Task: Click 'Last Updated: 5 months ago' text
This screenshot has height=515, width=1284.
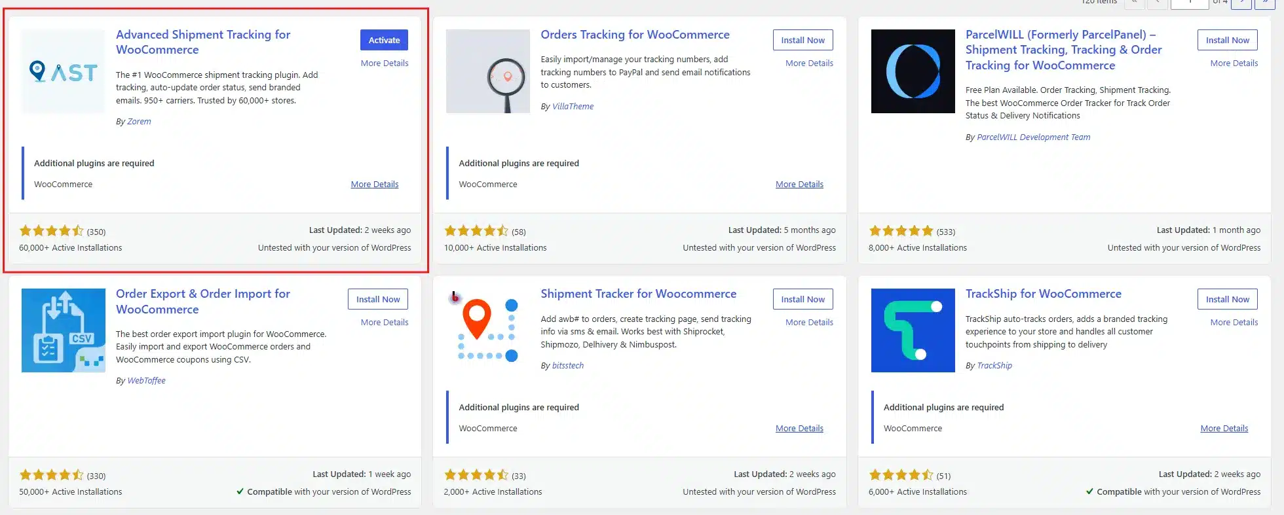Action: coord(782,230)
